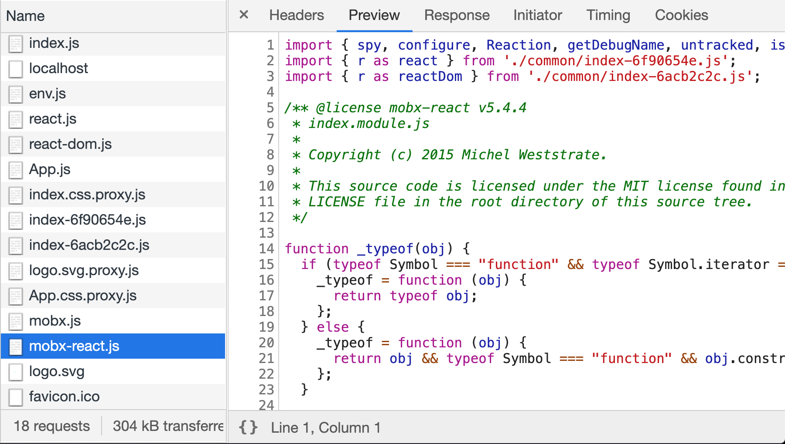Toggle pretty print with the braces icon
The image size is (785, 444).
click(248, 427)
